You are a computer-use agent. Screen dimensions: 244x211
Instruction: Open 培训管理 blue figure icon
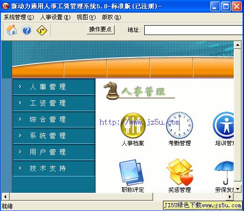(223, 125)
